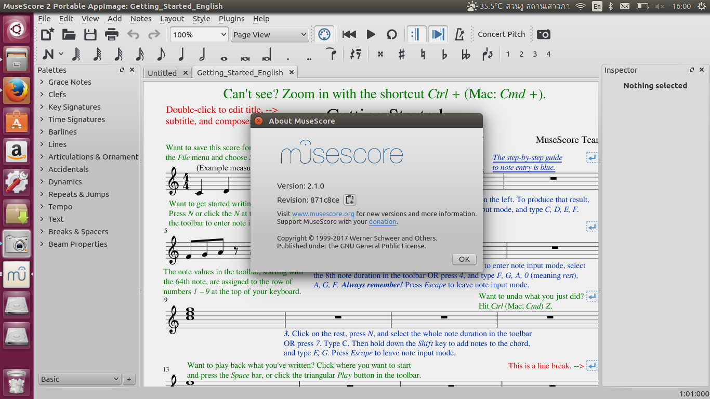Viewport: 710px width, 399px height.
Task: Open the Basic workspace dropdown
Action: pos(79,379)
